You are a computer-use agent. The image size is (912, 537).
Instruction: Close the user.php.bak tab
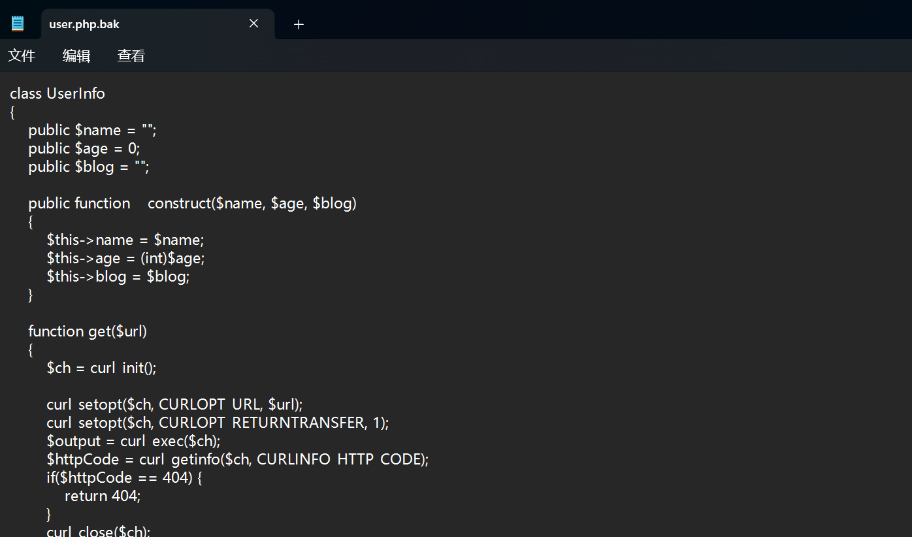253,24
